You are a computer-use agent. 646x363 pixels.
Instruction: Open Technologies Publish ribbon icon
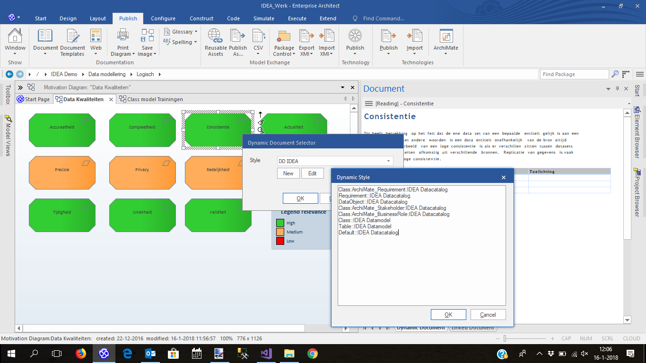389,42
